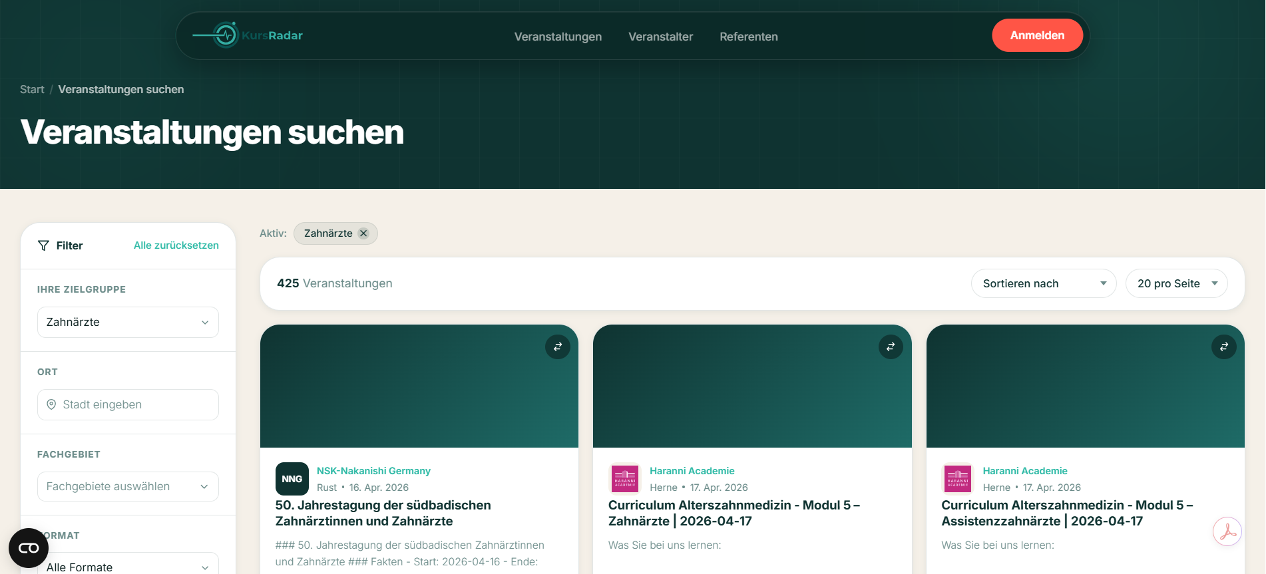The image size is (1266, 574).
Task: Open NSK-Nakanishi Germany organizer link
Action: [x=373, y=471]
